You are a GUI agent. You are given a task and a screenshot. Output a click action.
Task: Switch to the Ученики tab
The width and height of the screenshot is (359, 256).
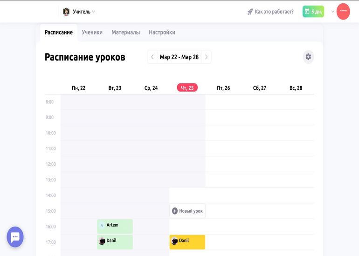point(92,33)
